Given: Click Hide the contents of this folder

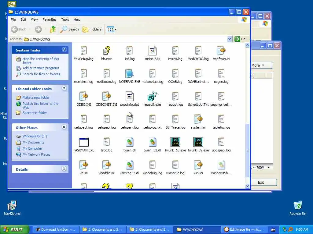Looking at the screenshot, I should coord(41,61).
